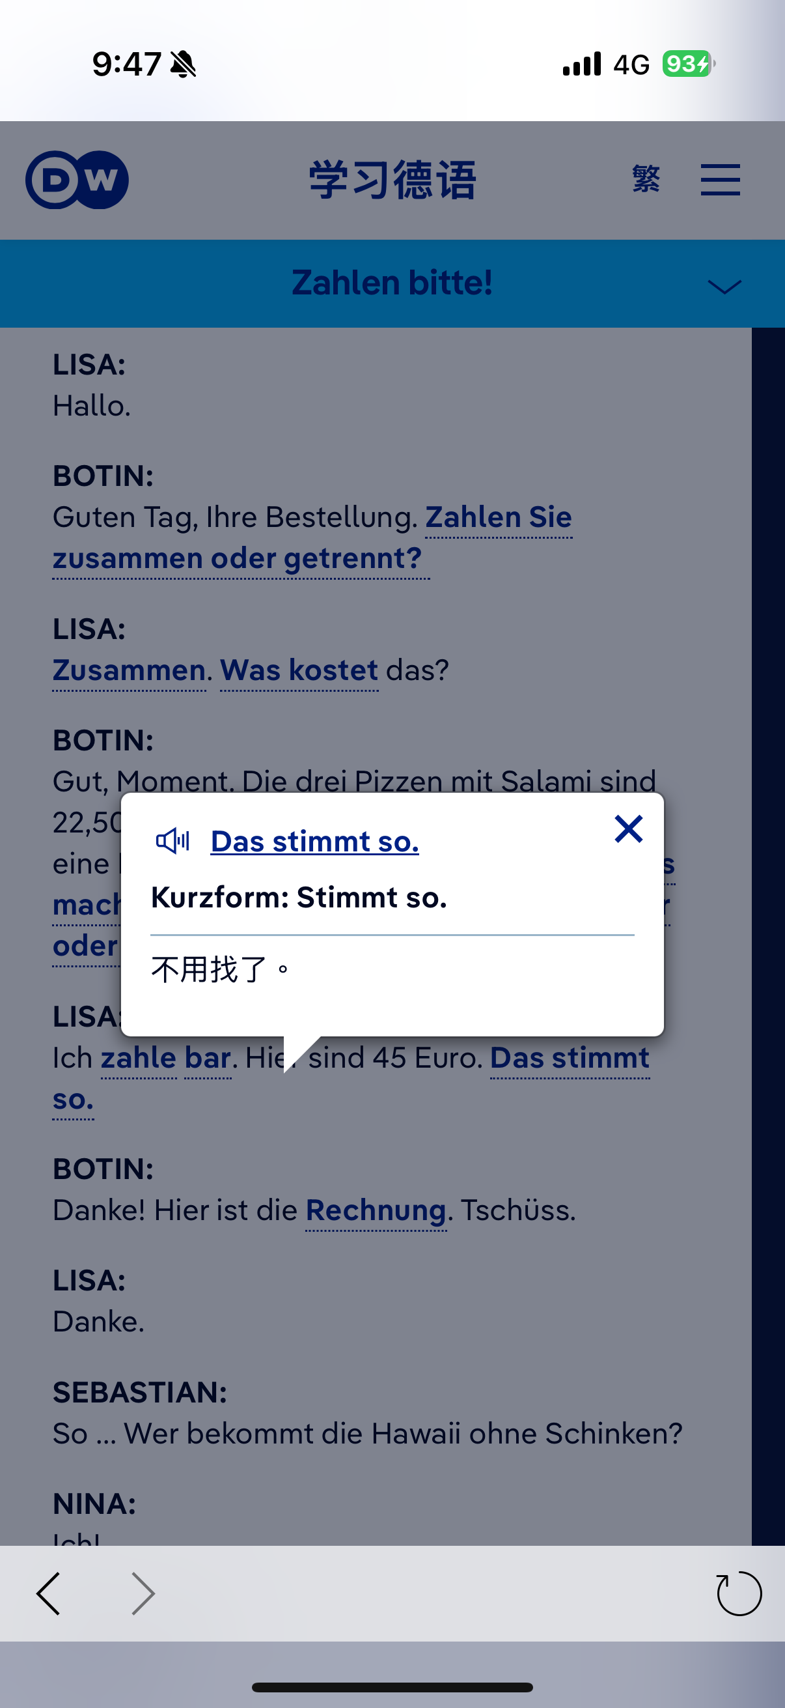Tap the Zahlen bitte! lesson title
This screenshot has width=785, height=1708.
[392, 283]
